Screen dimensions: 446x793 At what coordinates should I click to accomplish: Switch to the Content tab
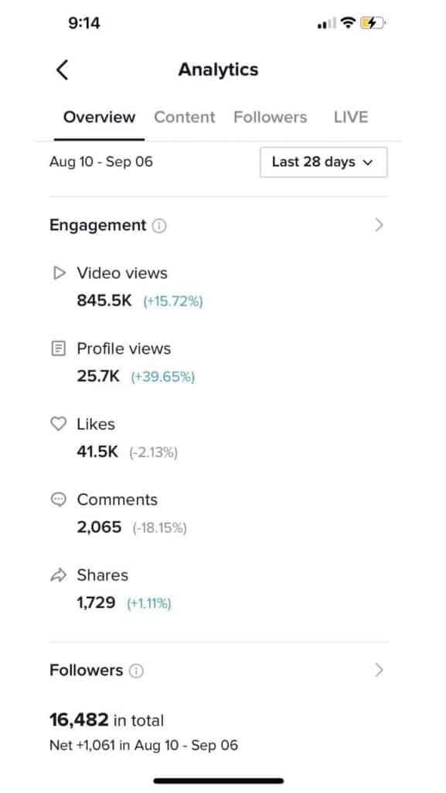point(184,117)
